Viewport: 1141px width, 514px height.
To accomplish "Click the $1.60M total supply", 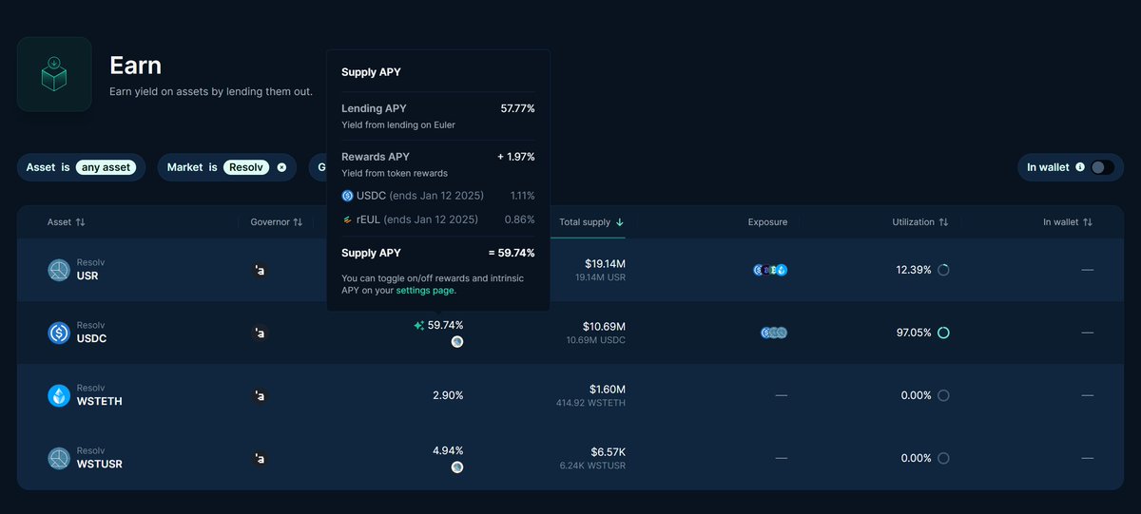I will (608, 389).
